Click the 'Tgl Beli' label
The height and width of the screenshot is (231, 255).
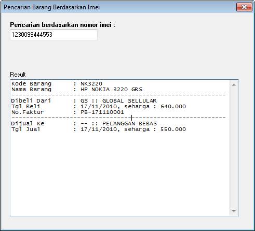coord(25,106)
